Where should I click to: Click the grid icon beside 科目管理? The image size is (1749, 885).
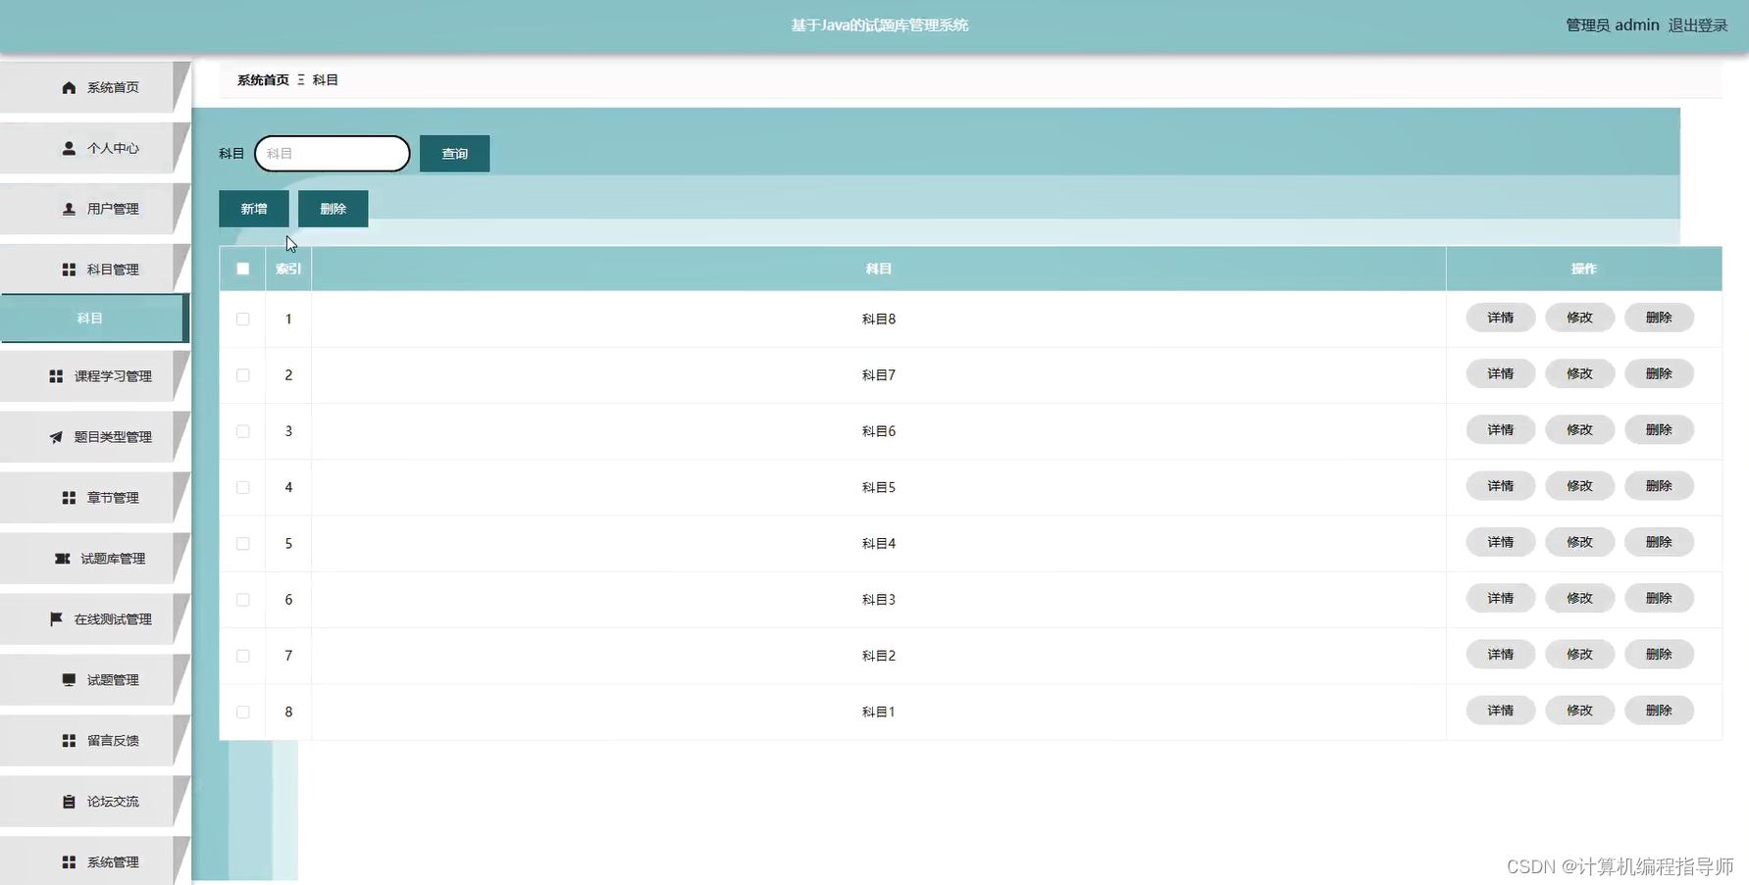pos(69,270)
